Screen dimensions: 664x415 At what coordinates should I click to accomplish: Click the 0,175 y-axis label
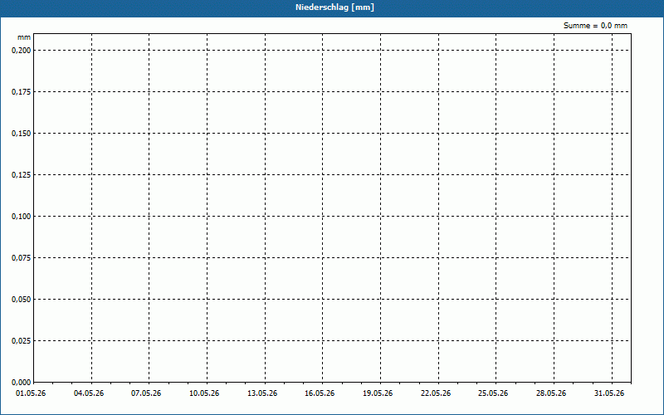coord(22,92)
